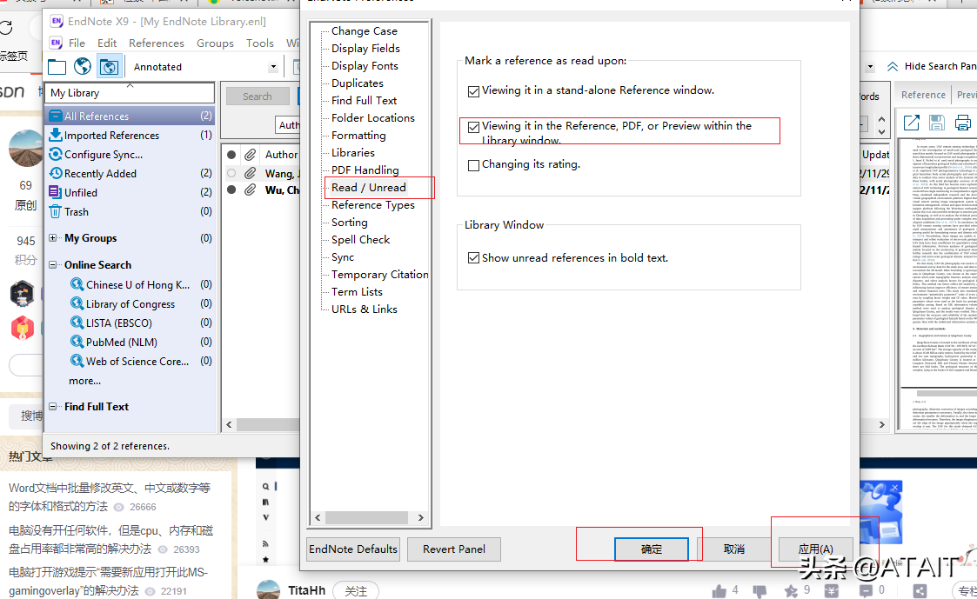Image resolution: width=977 pixels, height=599 pixels.
Task: Open the References menu
Action: coord(157,43)
